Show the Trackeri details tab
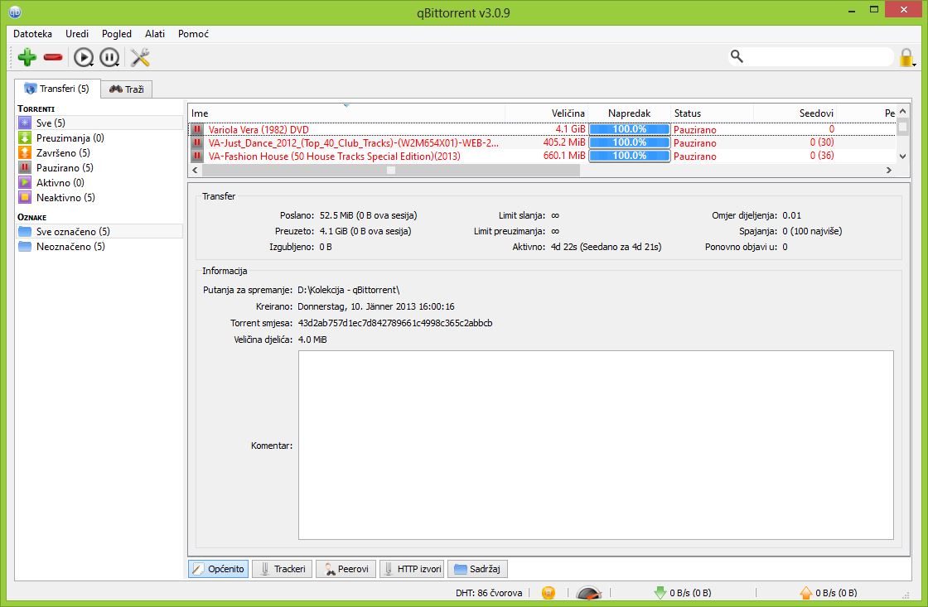Image resolution: width=928 pixels, height=607 pixels. click(283, 569)
